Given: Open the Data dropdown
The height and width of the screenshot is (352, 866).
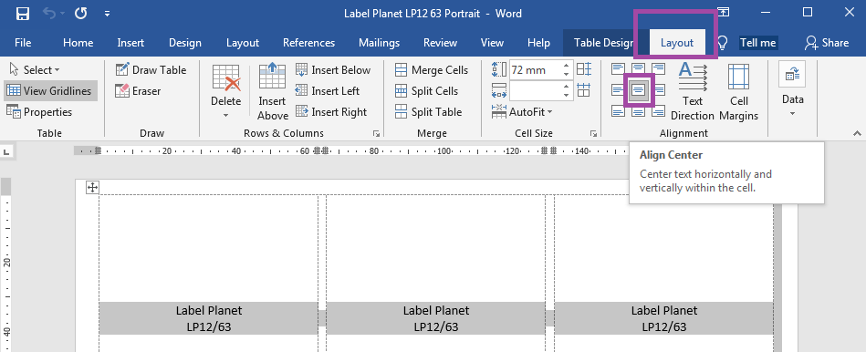Looking at the screenshot, I should (793, 89).
